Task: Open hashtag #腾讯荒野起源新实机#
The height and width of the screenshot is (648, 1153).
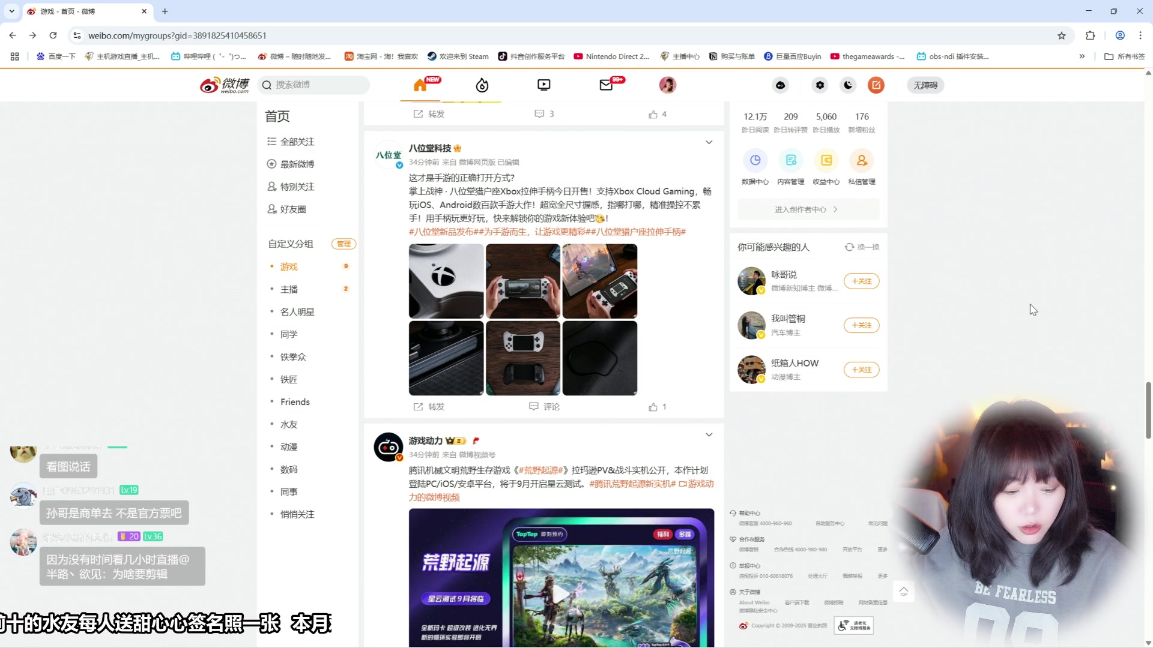Action: click(x=632, y=484)
